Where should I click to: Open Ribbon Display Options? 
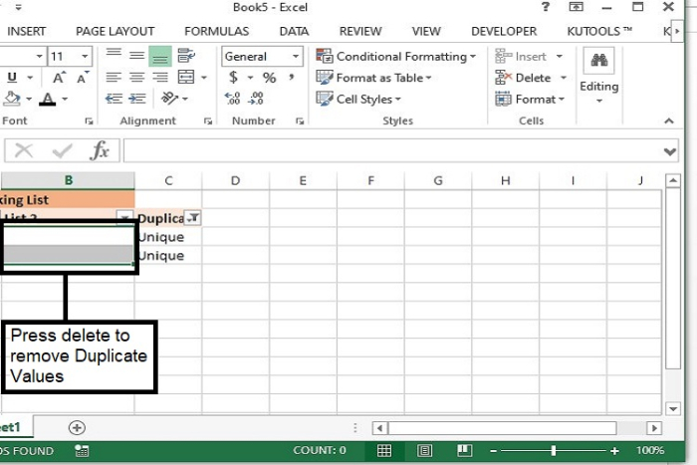[x=577, y=7]
